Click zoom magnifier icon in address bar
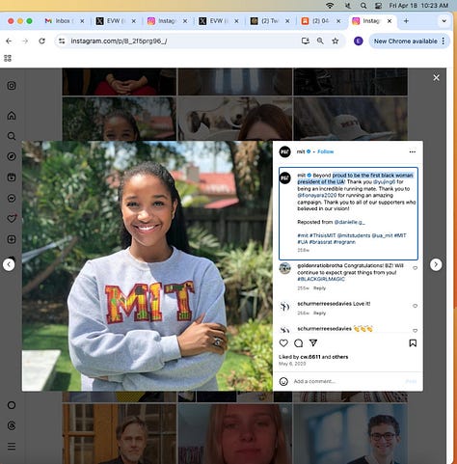 click(320, 41)
